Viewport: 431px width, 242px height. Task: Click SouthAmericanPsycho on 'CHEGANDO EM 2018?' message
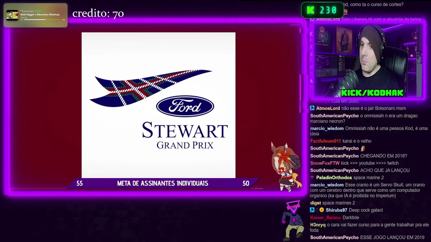point(334,156)
